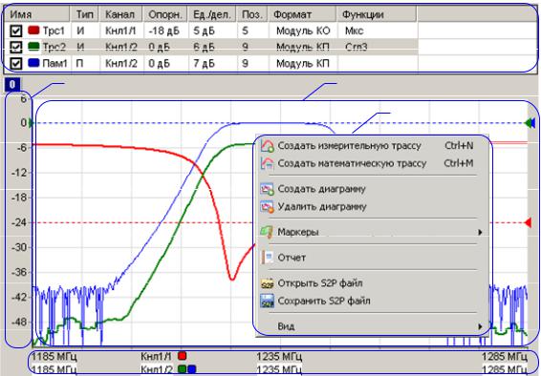This screenshot has width=541, height=376.
Task: Click the green Трс2 color swatch
Action: tap(33, 47)
